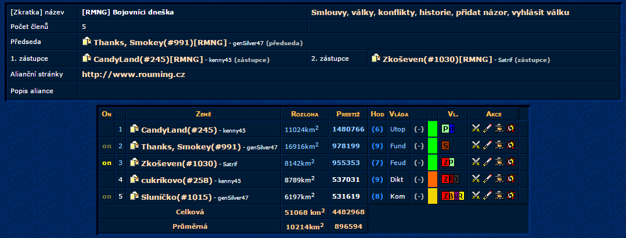Click message icon next to 2. zástupce Zkoševen
This screenshot has width=626, height=238.
pyautogui.click(x=376, y=58)
